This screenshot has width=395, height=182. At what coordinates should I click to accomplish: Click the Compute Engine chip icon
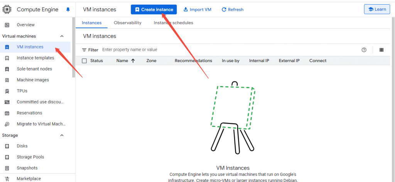click(x=7, y=10)
